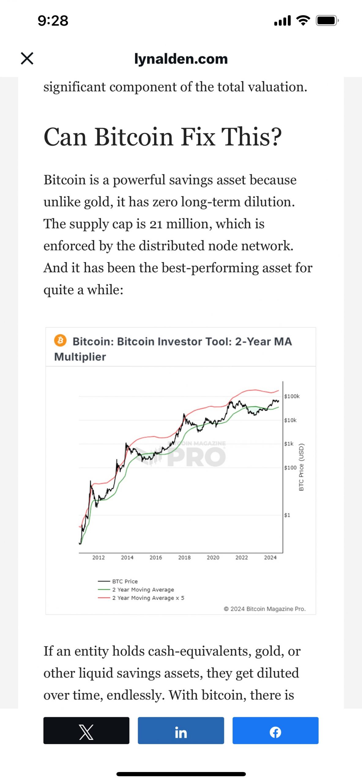Tap the cellular signal bars
This screenshot has width=362, height=783.
pos(282,21)
